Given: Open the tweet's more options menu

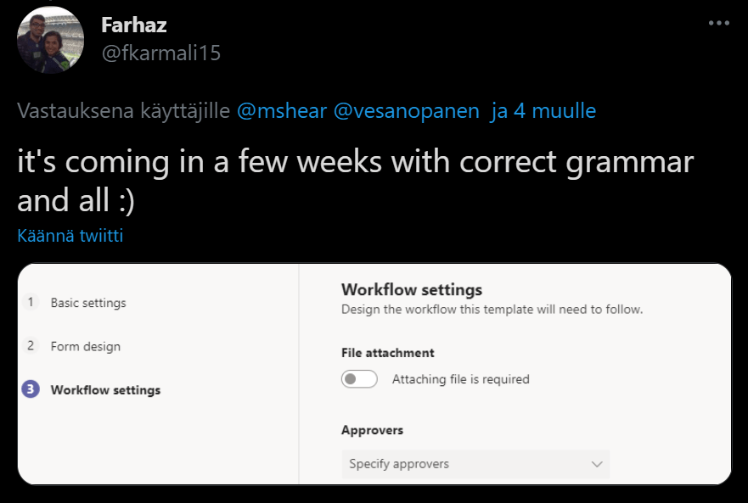Looking at the screenshot, I should pos(718,23).
